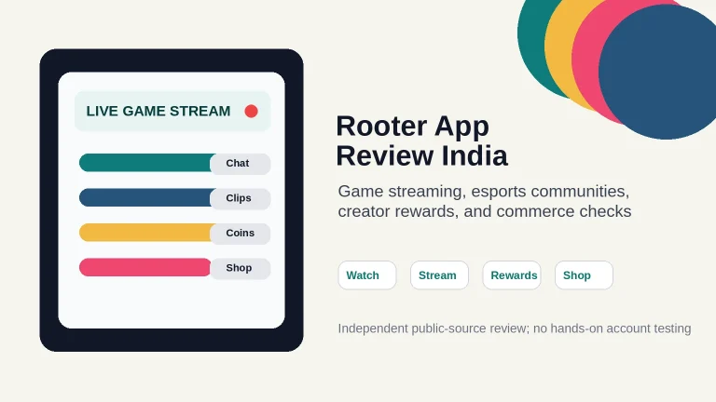Click the teal Chat bar
The width and height of the screenshot is (716, 402).
coord(145,163)
